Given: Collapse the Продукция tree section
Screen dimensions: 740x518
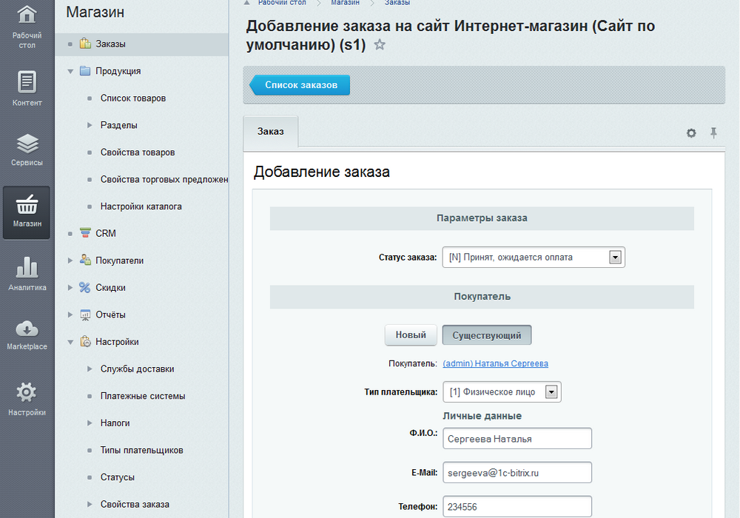Looking at the screenshot, I should click(70, 71).
